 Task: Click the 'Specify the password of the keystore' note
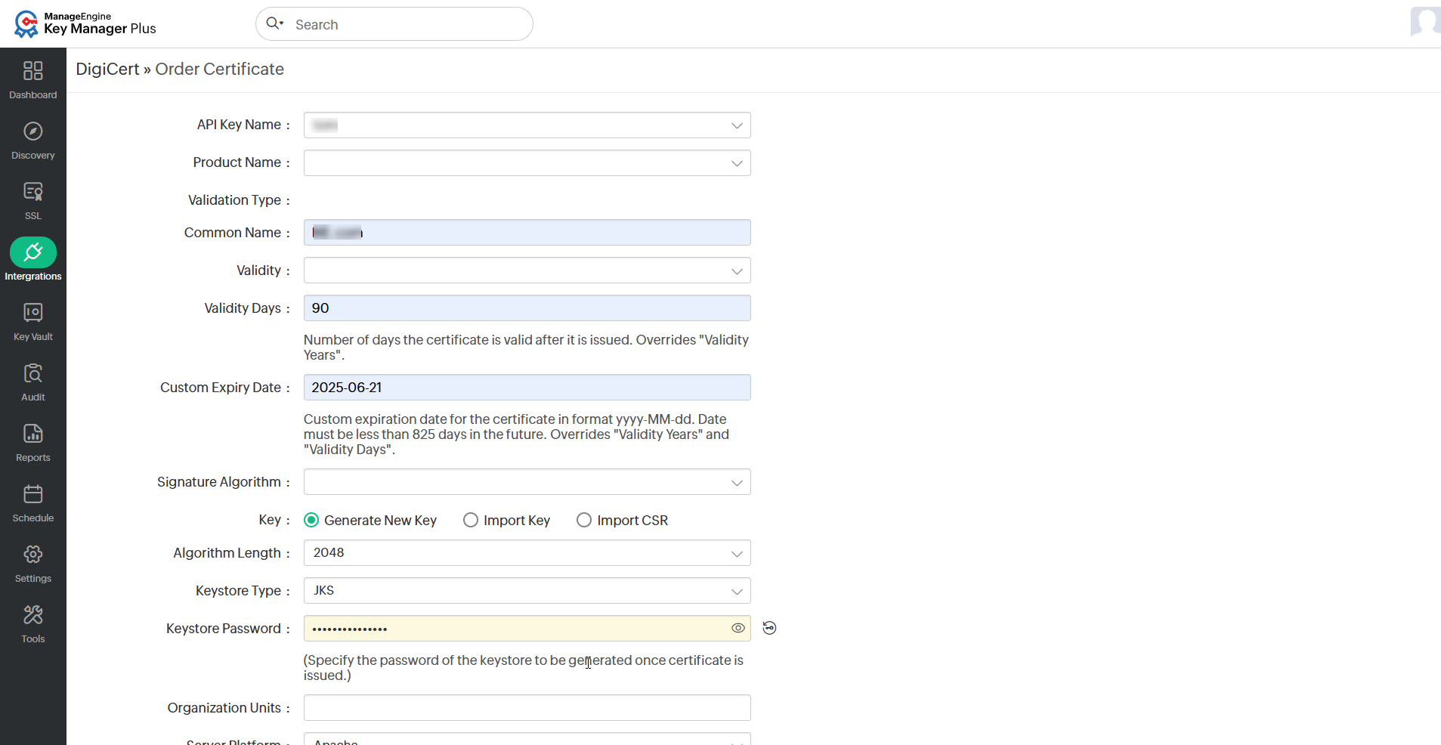[x=524, y=668]
